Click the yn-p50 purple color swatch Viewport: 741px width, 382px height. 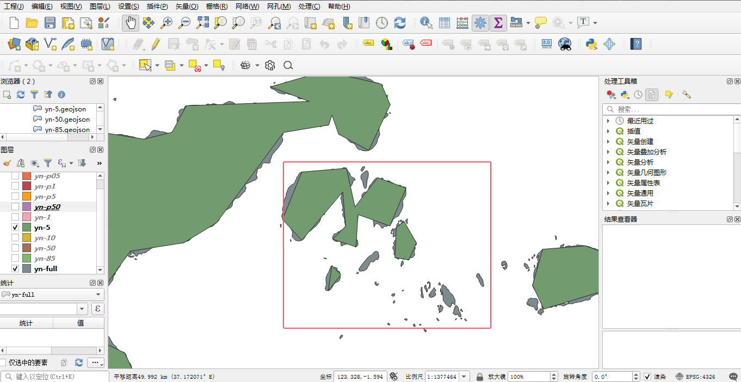(x=27, y=207)
